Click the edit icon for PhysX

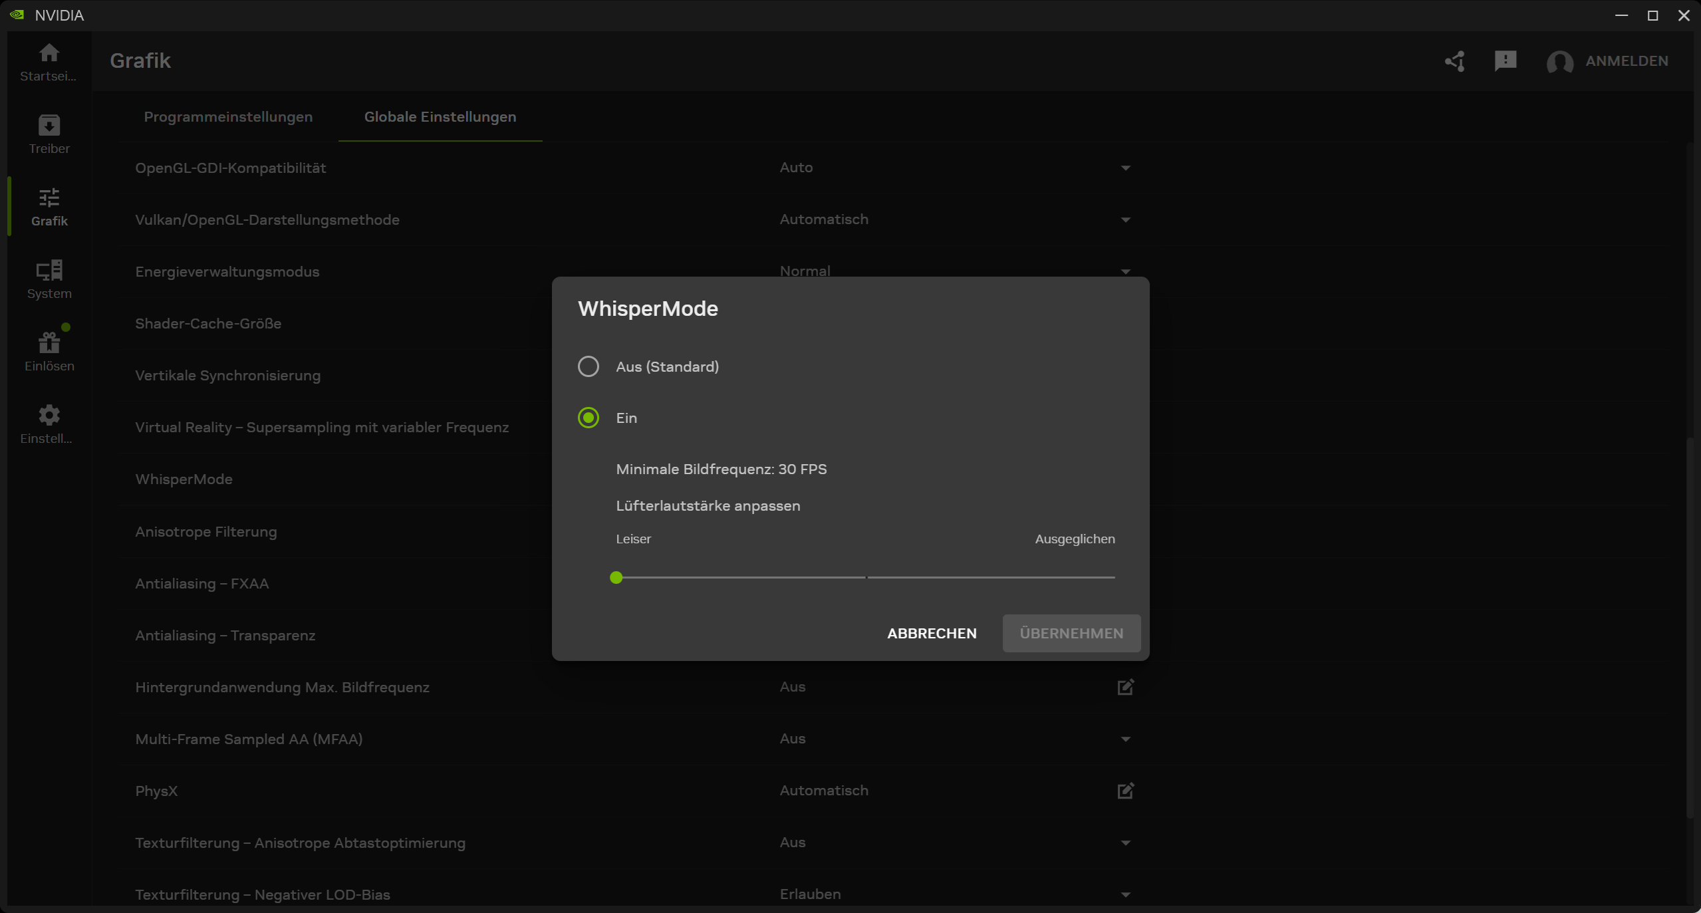(1125, 791)
